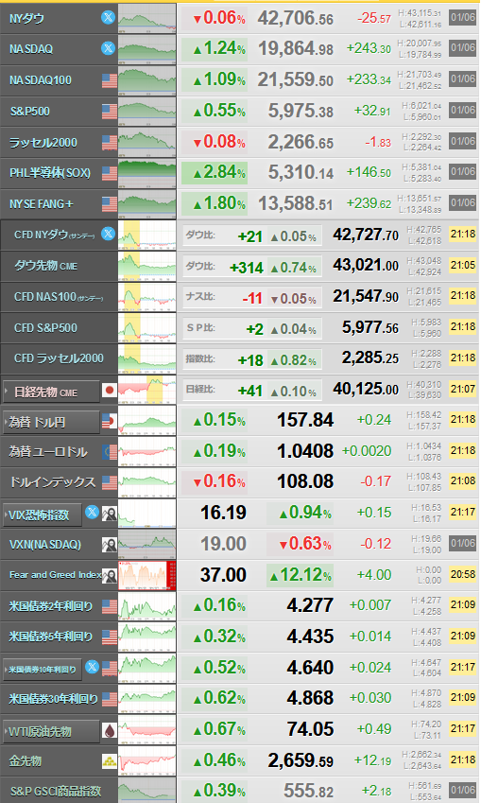Expand the 日経先物 CME button
Screen dimensions: 481x803
[x=51, y=392]
